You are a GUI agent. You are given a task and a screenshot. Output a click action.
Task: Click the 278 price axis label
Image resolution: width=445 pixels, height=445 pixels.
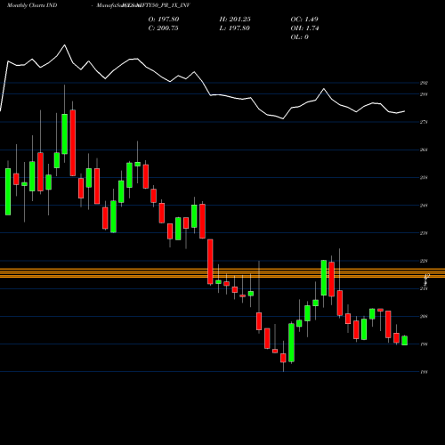pos(424,122)
